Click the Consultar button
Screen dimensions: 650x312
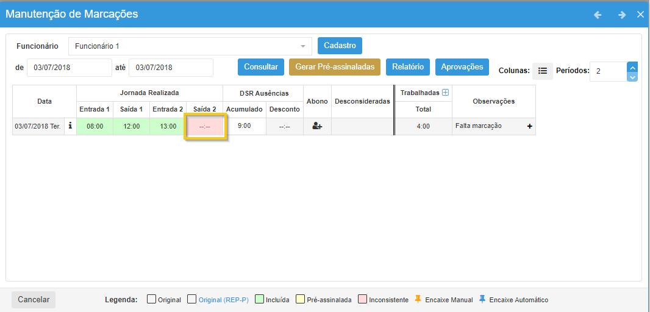(x=261, y=67)
